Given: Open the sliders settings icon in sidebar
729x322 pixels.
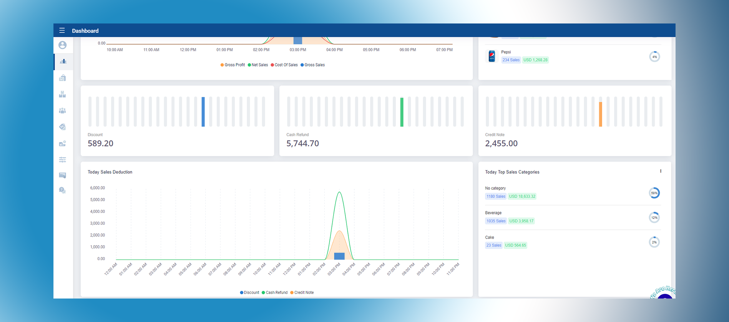Looking at the screenshot, I should pyautogui.click(x=63, y=159).
